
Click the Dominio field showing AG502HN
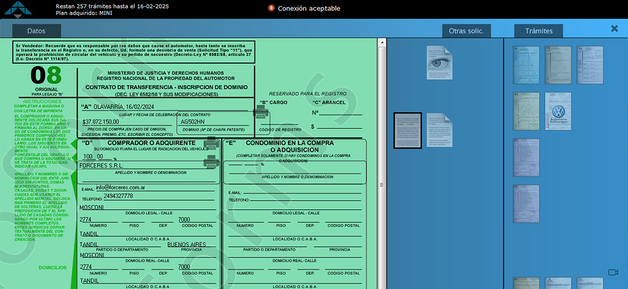(214, 122)
